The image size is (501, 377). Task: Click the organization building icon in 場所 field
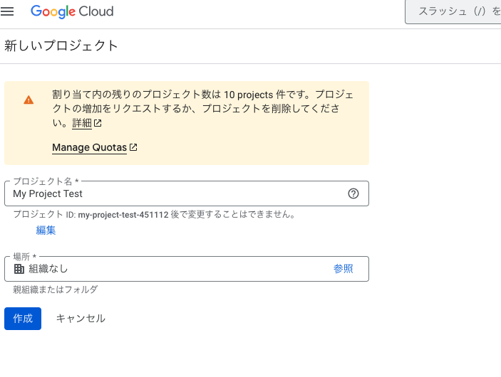(19, 269)
